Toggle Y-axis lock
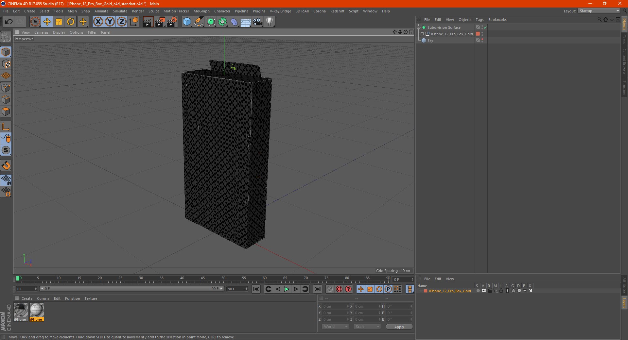Viewport: 628px width, 340px height. tap(110, 22)
